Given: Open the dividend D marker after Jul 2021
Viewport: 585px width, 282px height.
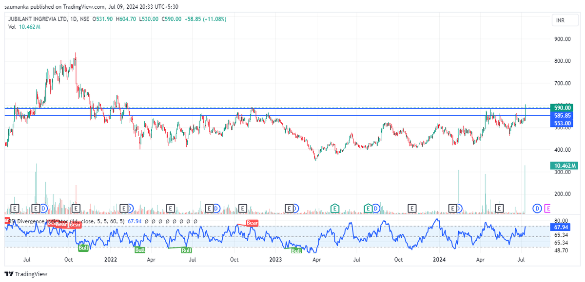Looking at the screenshot, I should pos(43,208).
